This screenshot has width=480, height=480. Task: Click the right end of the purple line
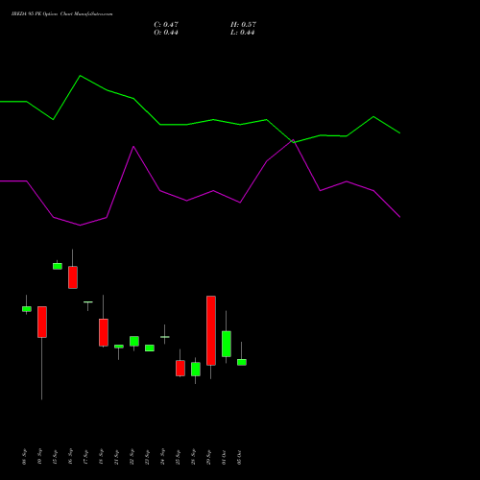(399, 217)
